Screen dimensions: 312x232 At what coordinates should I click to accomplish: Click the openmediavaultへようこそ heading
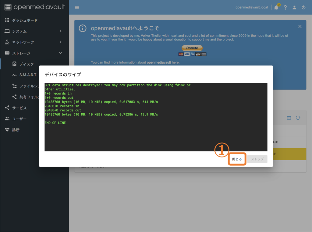[125, 28]
